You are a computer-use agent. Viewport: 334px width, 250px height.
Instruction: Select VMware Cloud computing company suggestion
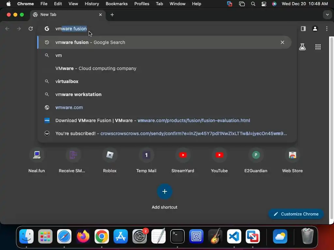point(164,68)
